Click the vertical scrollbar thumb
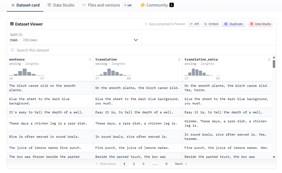Screen dimensions: 282x173 (274, 64)
